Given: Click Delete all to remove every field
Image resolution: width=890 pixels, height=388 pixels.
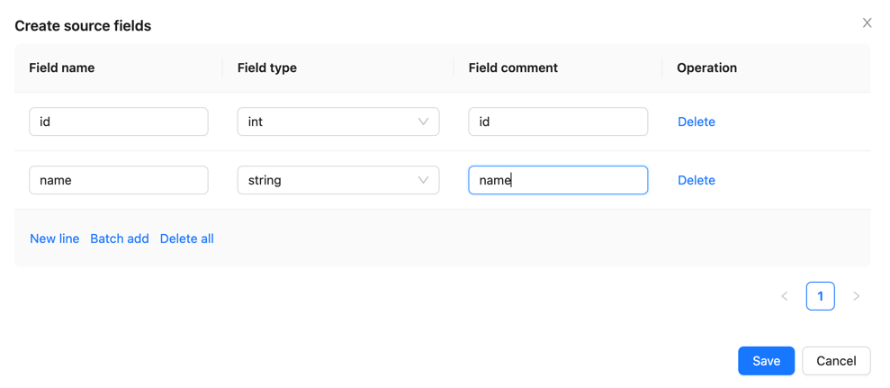Looking at the screenshot, I should 186,239.
